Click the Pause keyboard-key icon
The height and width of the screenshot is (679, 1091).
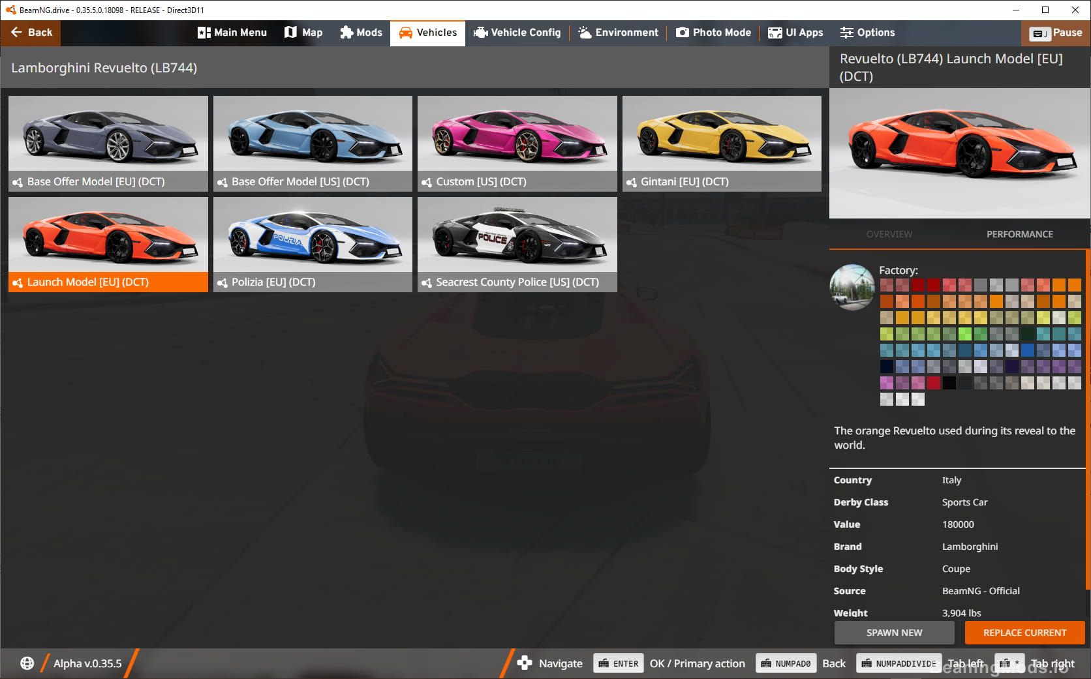point(1039,33)
